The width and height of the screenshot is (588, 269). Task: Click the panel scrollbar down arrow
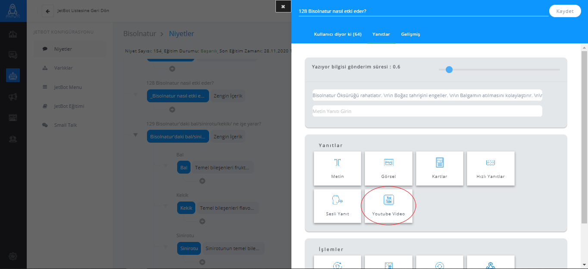[584, 264]
